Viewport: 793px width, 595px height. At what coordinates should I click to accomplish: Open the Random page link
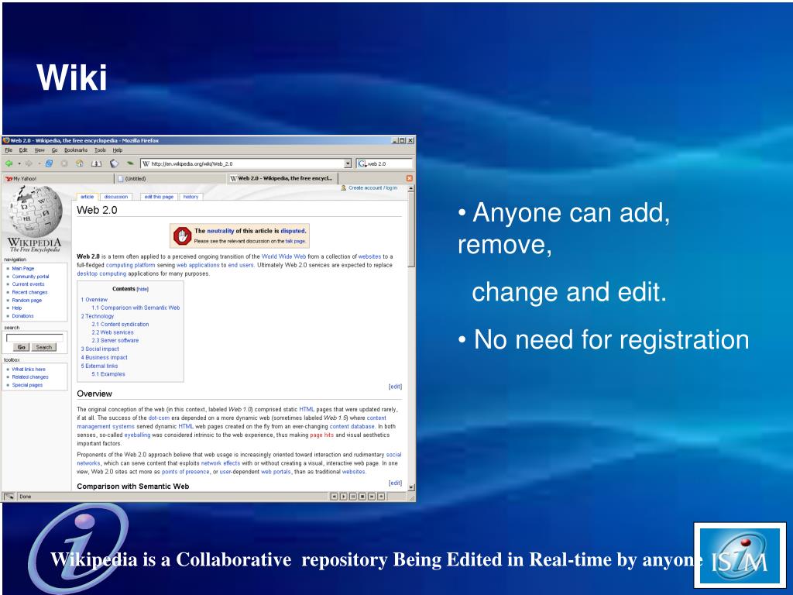27,301
